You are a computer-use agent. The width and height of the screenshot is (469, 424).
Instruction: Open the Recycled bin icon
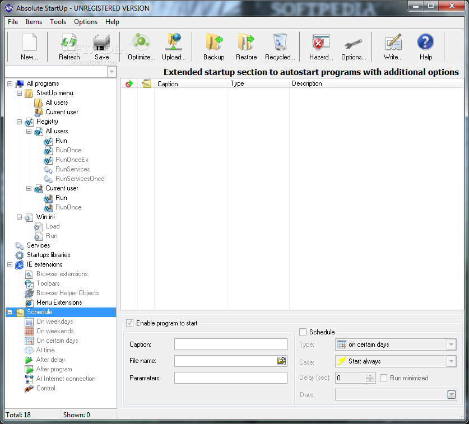coord(280,46)
